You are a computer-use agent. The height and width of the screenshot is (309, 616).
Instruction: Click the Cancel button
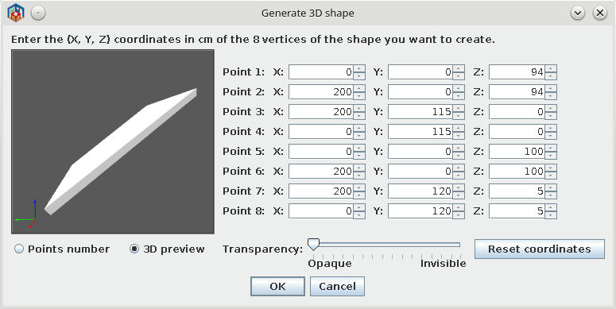(x=337, y=286)
